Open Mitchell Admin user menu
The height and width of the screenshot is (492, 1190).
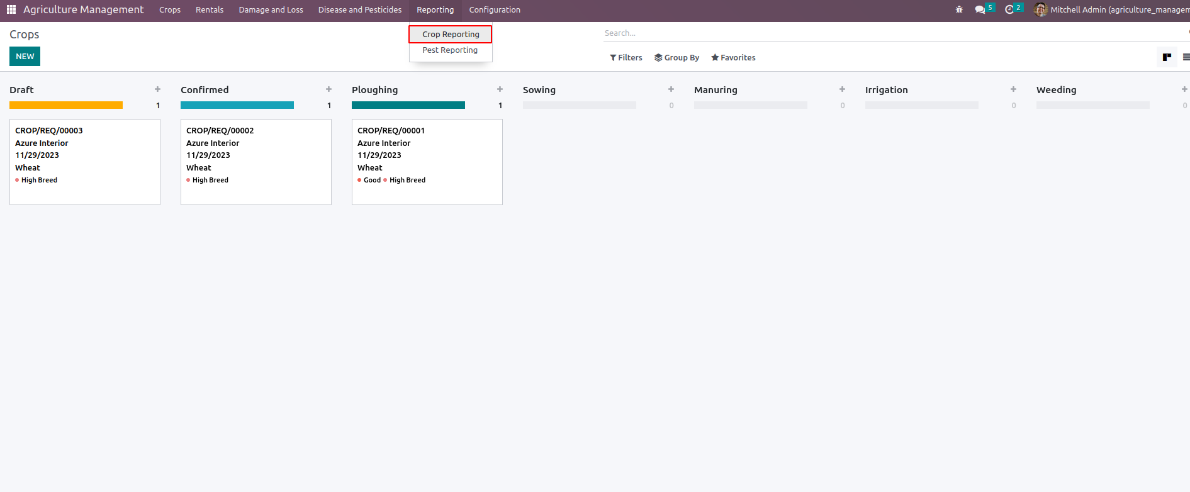tap(1111, 9)
